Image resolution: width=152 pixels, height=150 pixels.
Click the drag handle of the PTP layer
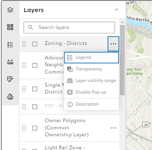point(24,106)
